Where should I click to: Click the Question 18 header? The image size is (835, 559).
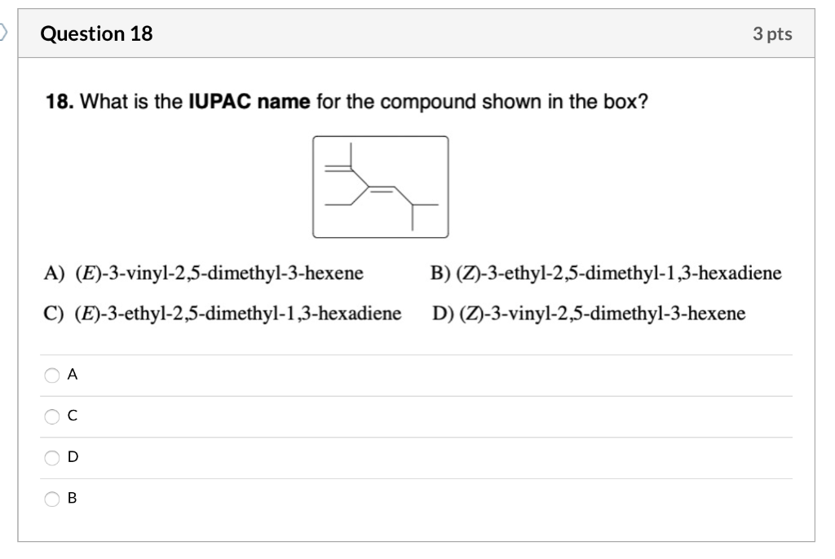97,33
